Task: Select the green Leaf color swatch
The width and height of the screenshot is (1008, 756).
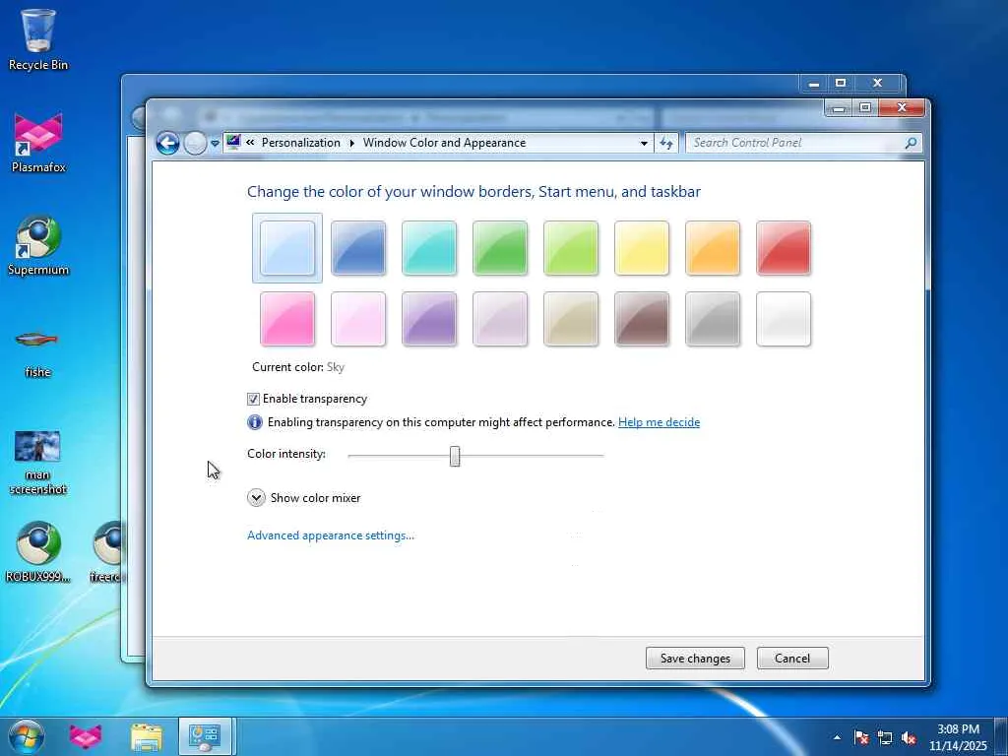Action: tap(500, 248)
